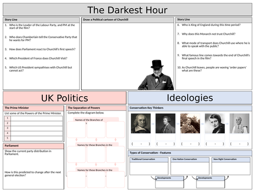The height and width of the screenshot is (191, 255).
Task: Select the portrait of the long-haired man in a white collar
Action: pyautogui.click(x=141, y=123)
